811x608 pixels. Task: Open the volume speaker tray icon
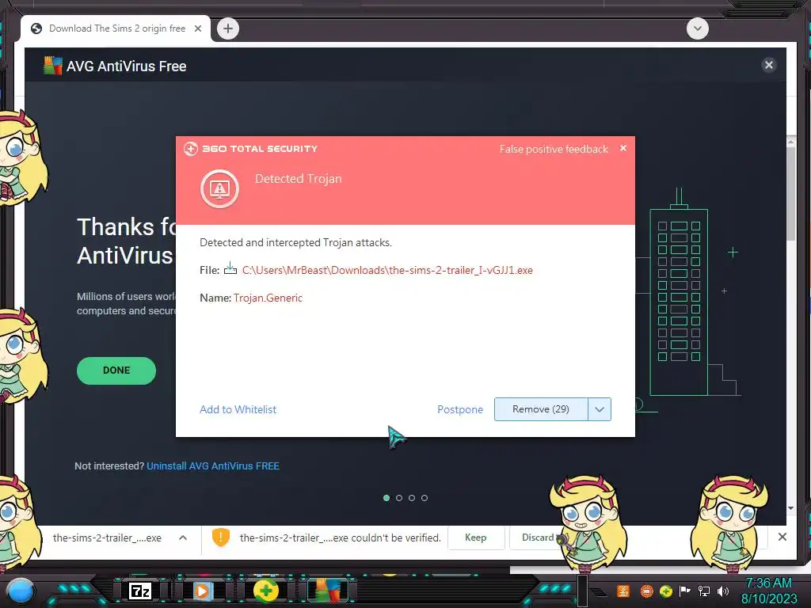click(x=723, y=591)
